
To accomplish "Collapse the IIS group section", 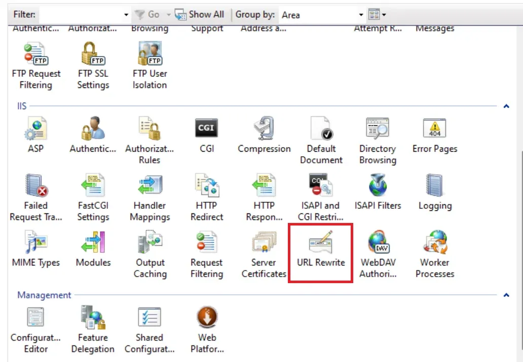I will (506, 106).
